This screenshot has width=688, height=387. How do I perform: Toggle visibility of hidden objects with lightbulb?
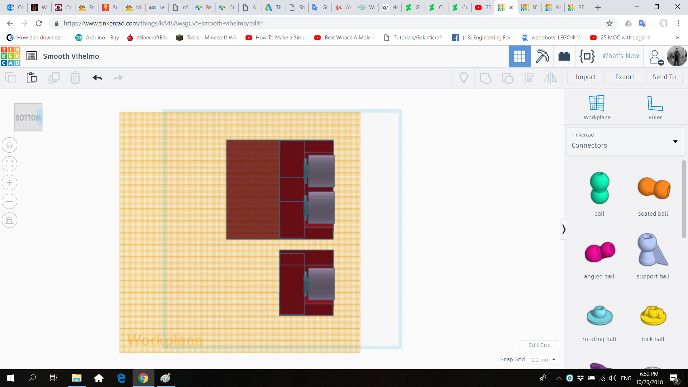(464, 78)
